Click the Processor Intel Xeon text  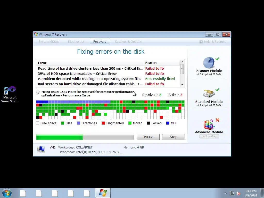point(91,152)
